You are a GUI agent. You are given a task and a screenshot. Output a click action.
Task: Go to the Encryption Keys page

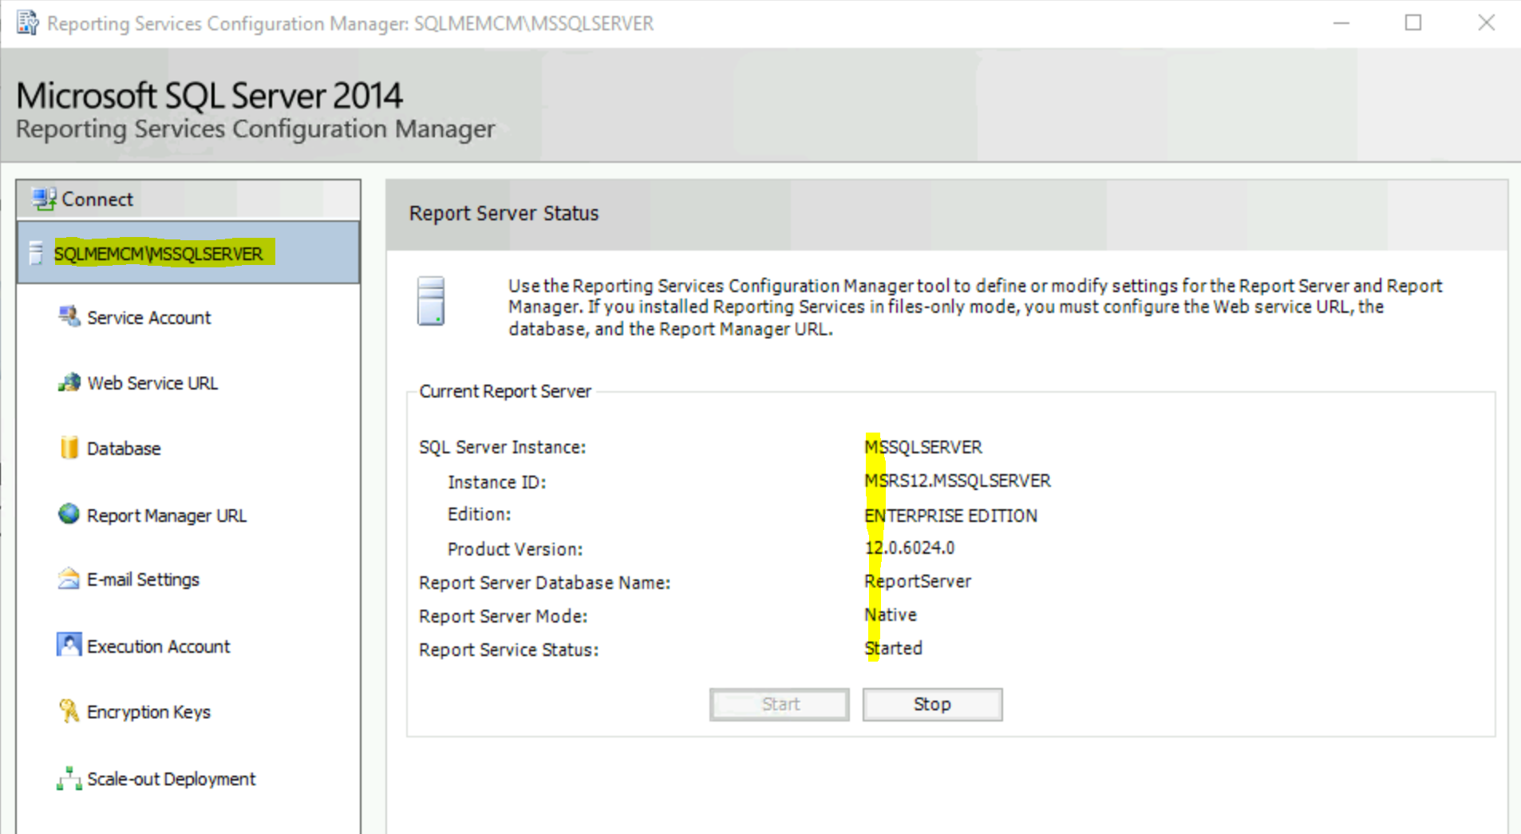148,712
